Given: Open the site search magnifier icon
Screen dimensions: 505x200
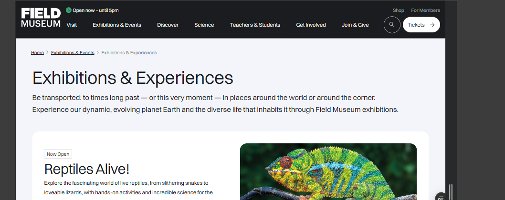Looking at the screenshot, I should pos(392,25).
